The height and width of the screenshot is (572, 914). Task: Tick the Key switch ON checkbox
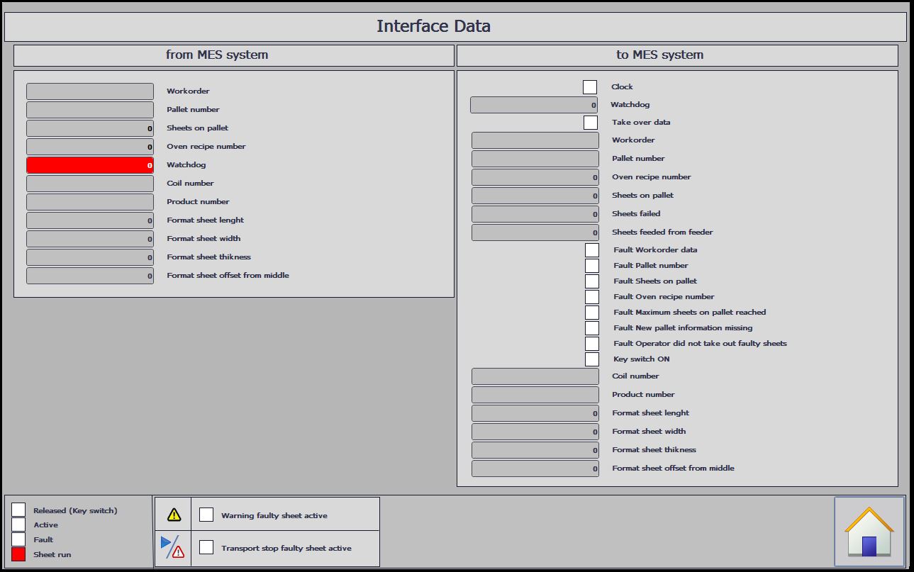tap(592, 359)
